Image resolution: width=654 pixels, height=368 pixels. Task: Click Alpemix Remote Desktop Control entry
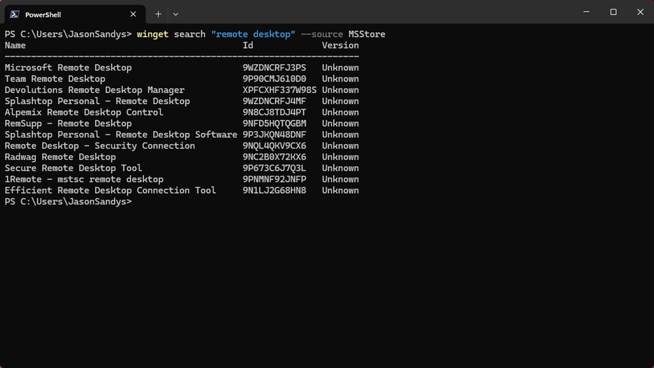(x=84, y=112)
